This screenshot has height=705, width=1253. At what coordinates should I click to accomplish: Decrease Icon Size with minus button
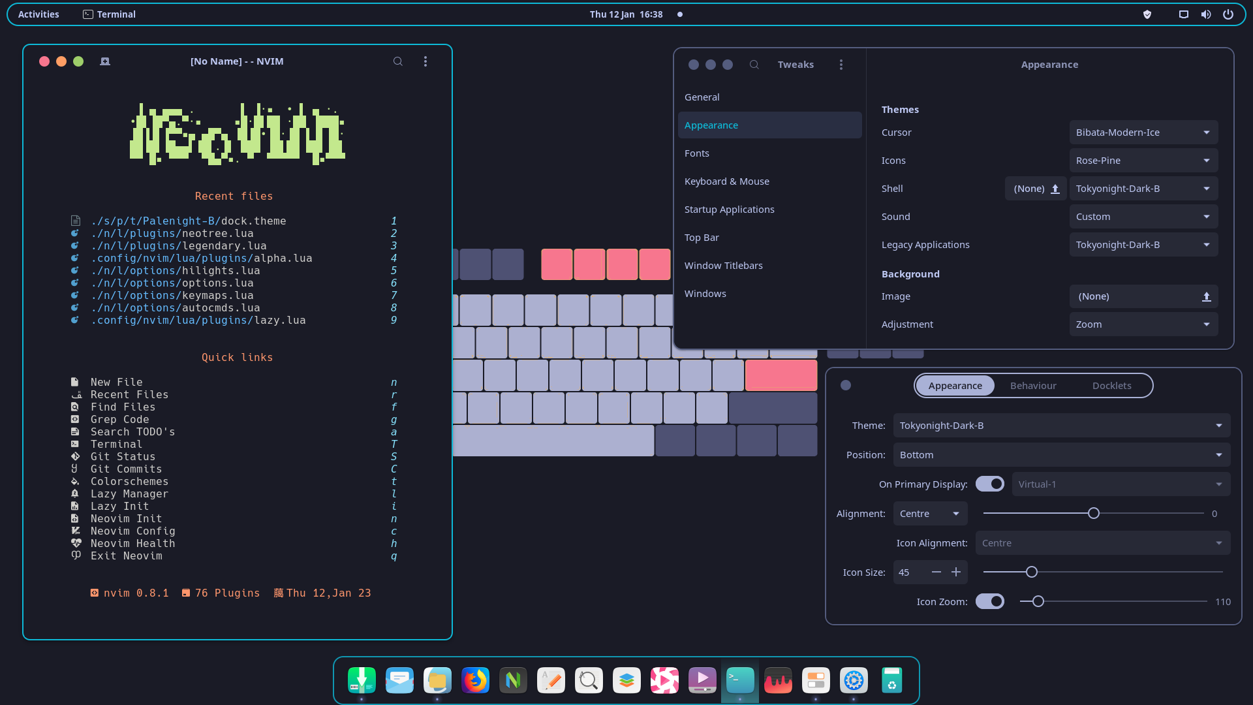(936, 572)
